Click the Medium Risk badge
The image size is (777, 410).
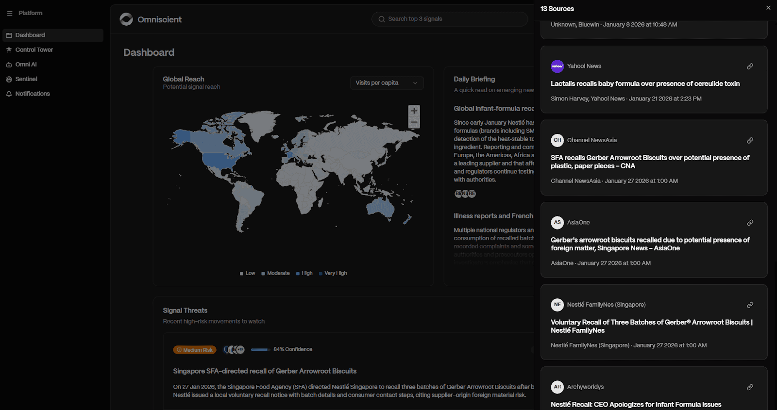pos(195,350)
